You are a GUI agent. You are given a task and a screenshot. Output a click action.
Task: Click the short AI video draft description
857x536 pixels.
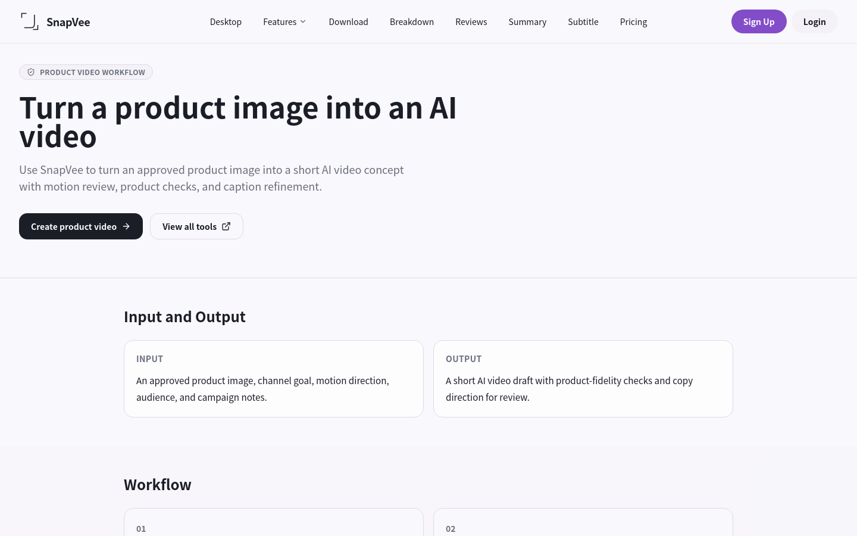pyautogui.click(x=569, y=389)
